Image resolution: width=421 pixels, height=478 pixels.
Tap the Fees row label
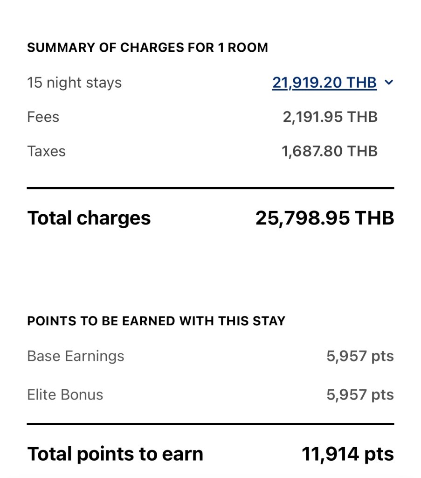pos(43,117)
